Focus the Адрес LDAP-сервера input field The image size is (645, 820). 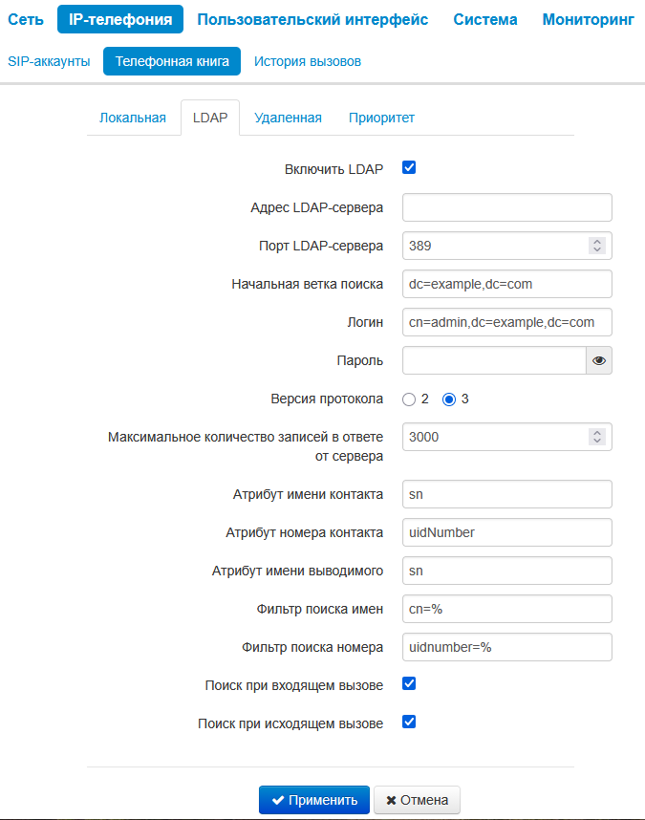click(x=507, y=207)
